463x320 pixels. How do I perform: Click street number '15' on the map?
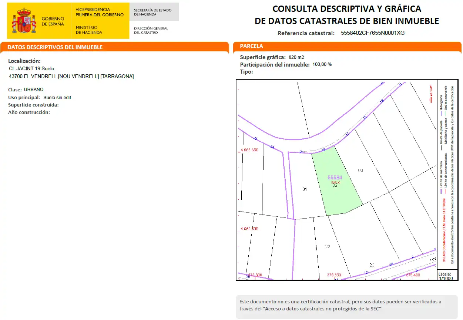click(365, 117)
